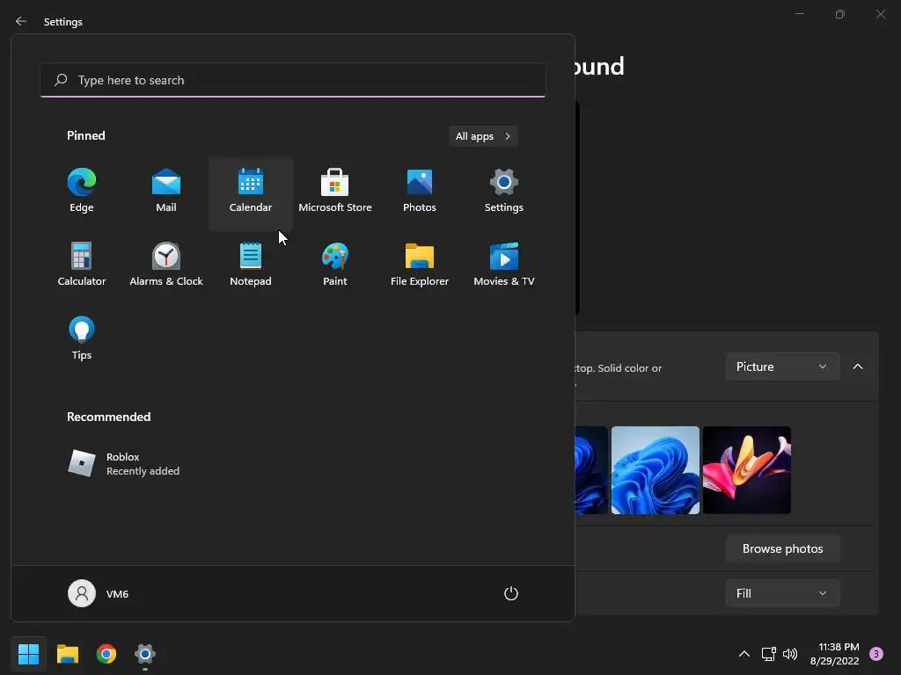The width and height of the screenshot is (901, 675).
Task: Open recently added Roblox
Action: 123,464
